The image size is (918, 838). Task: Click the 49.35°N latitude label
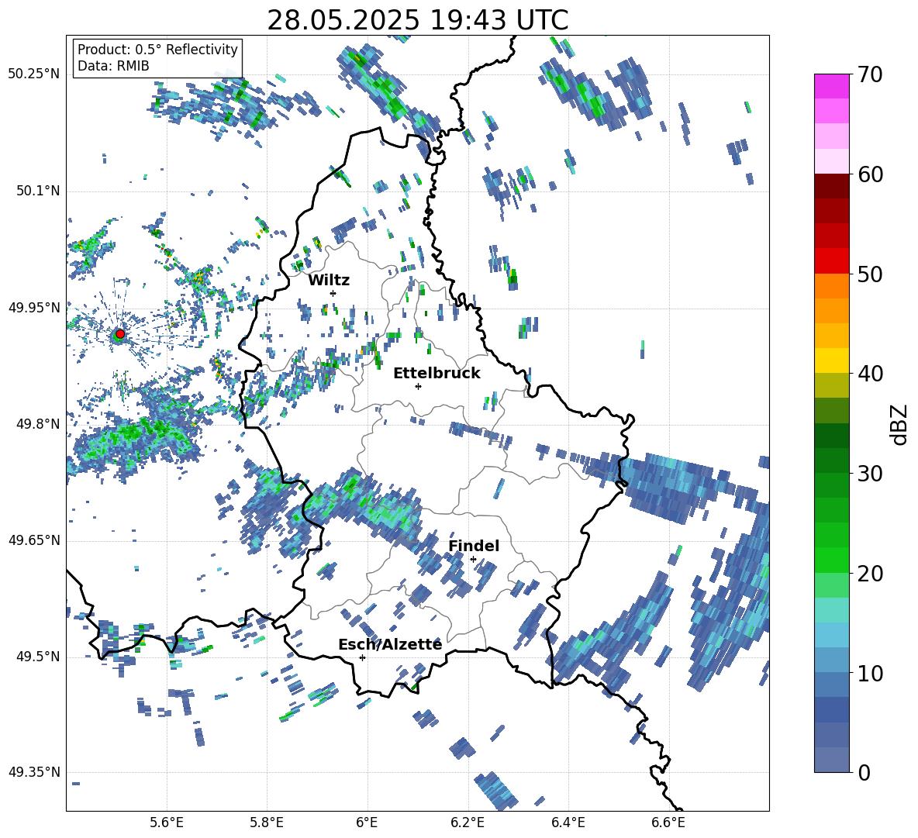pos(34,772)
